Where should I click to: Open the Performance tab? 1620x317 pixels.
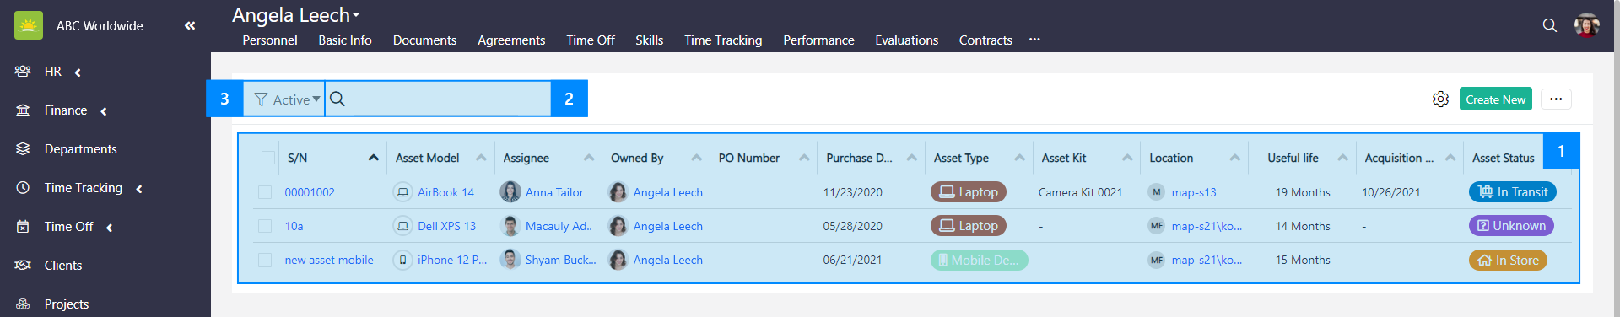[818, 40]
